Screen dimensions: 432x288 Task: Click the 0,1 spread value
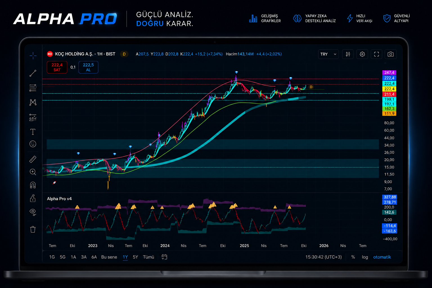pos(73,67)
